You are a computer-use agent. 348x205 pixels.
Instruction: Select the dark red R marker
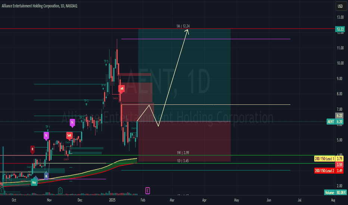pyautogui.click(x=32, y=149)
